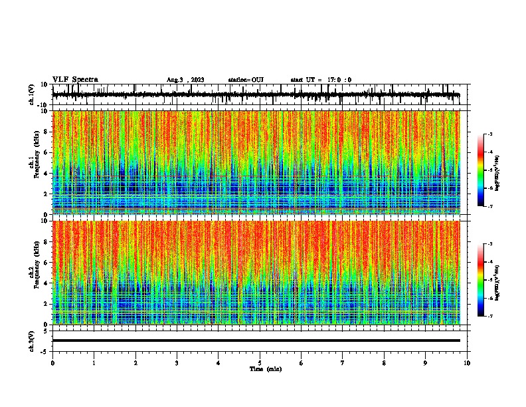Click the 'start UT = 17: 0 : 0' label
The height and width of the screenshot is (407, 526).
point(321,80)
